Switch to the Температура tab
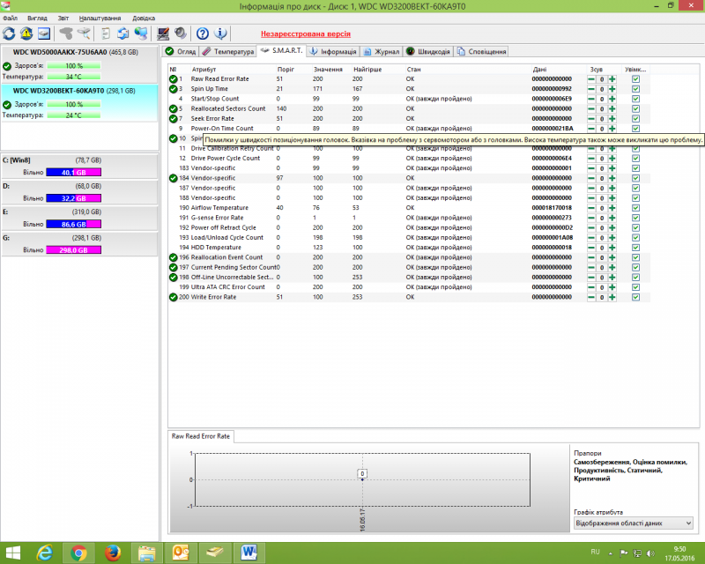 point(234,51)
